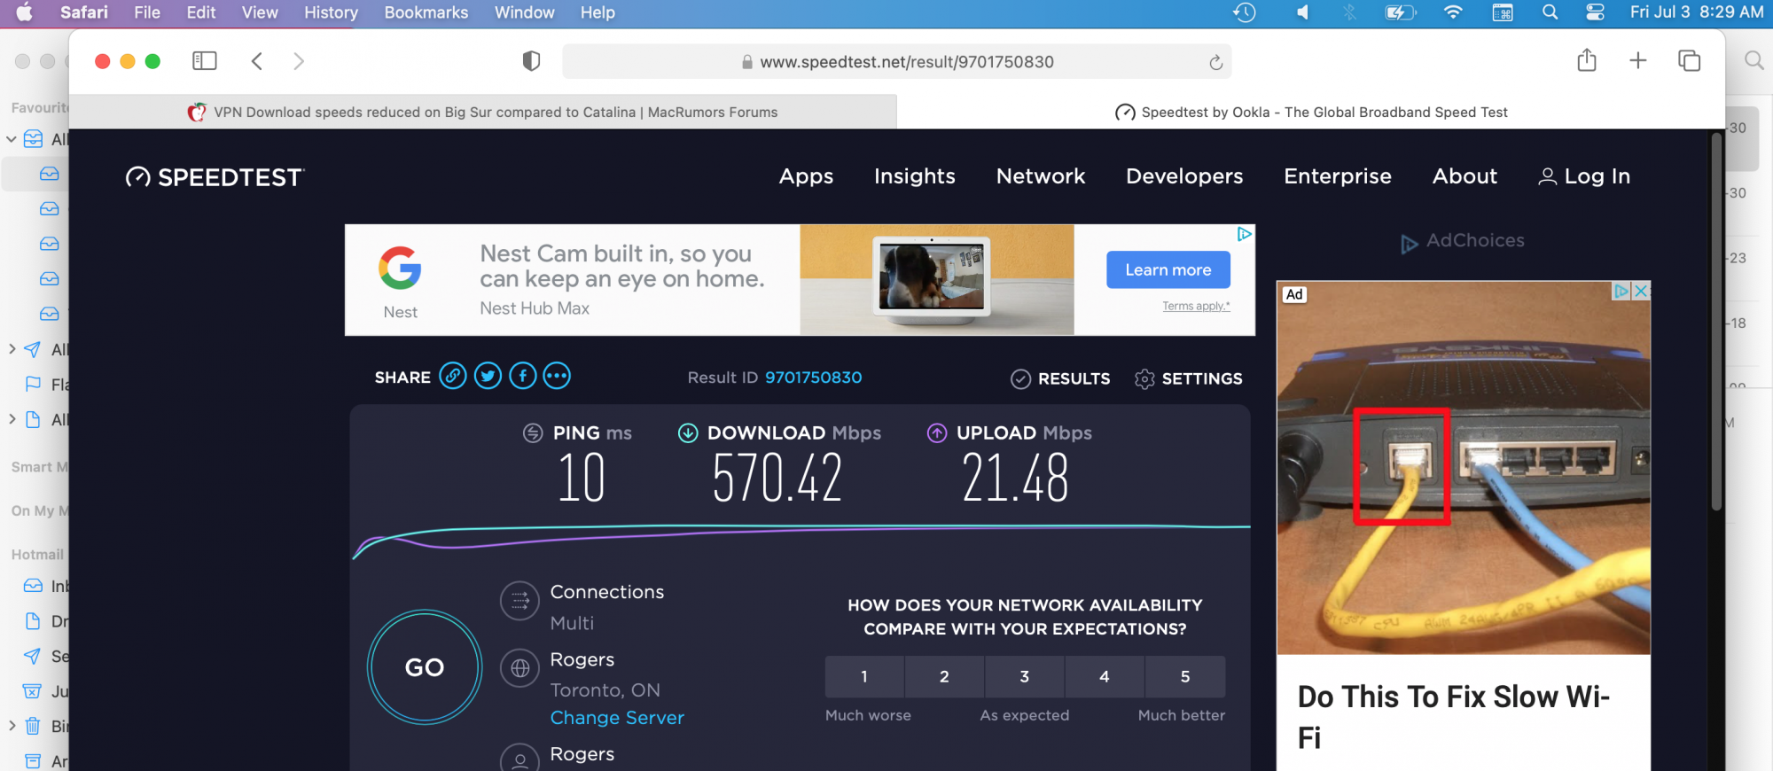Open the Wi-Fi menu bar icon
1773x771 pixels.
point(1453,12)
